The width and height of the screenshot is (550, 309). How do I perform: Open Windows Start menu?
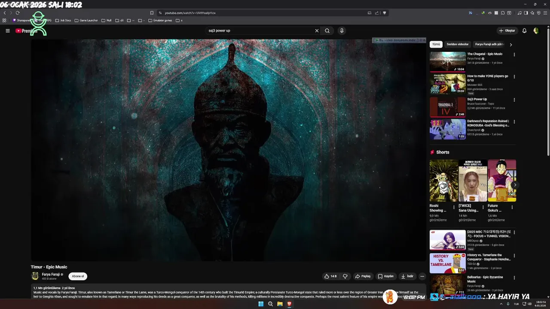[x=261, y=304]
